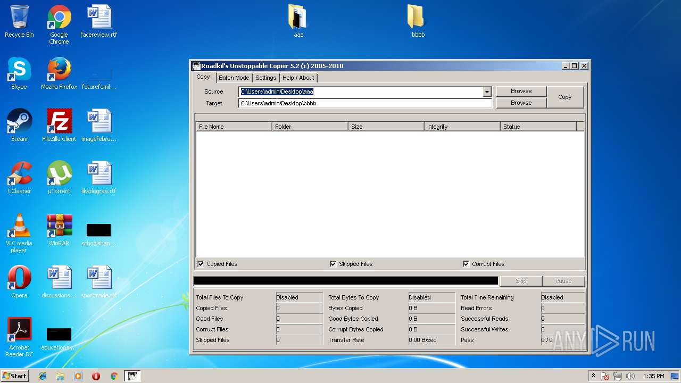
Task: Open likedegree.rtf document icon
Action: [99, 178]
